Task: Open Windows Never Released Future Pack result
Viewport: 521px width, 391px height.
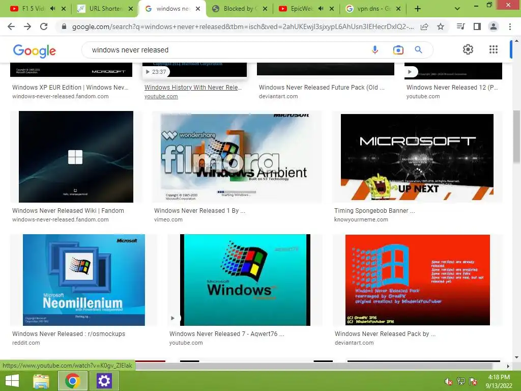Action: tap(322, 88)
